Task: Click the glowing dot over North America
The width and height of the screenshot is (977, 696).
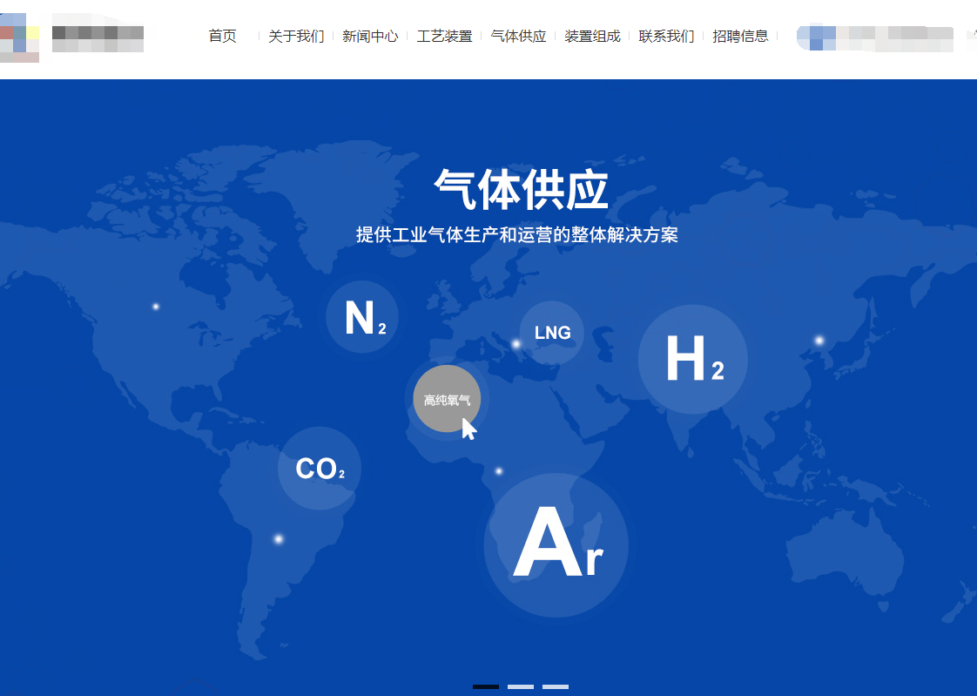Action: [156, 307]
